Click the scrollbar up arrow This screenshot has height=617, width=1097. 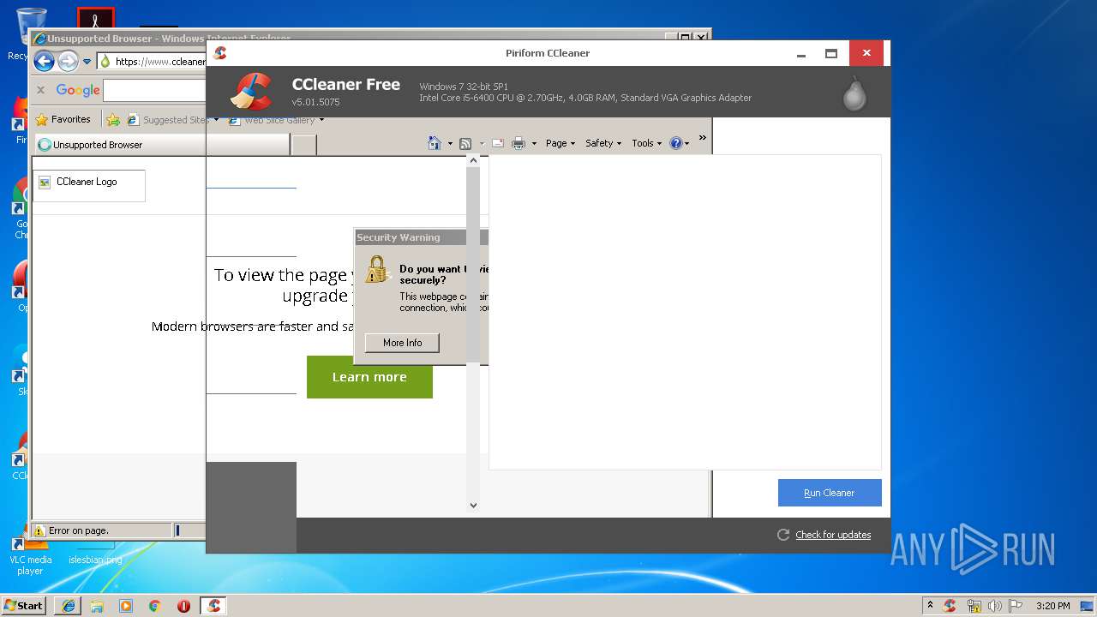pyautogui.click(x=473, y=160)
